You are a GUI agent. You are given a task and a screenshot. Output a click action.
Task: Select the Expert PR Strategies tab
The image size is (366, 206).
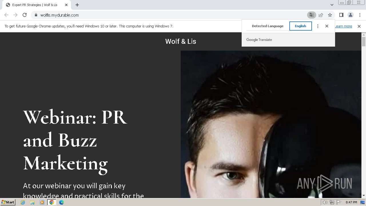click(x=37, y=5)
